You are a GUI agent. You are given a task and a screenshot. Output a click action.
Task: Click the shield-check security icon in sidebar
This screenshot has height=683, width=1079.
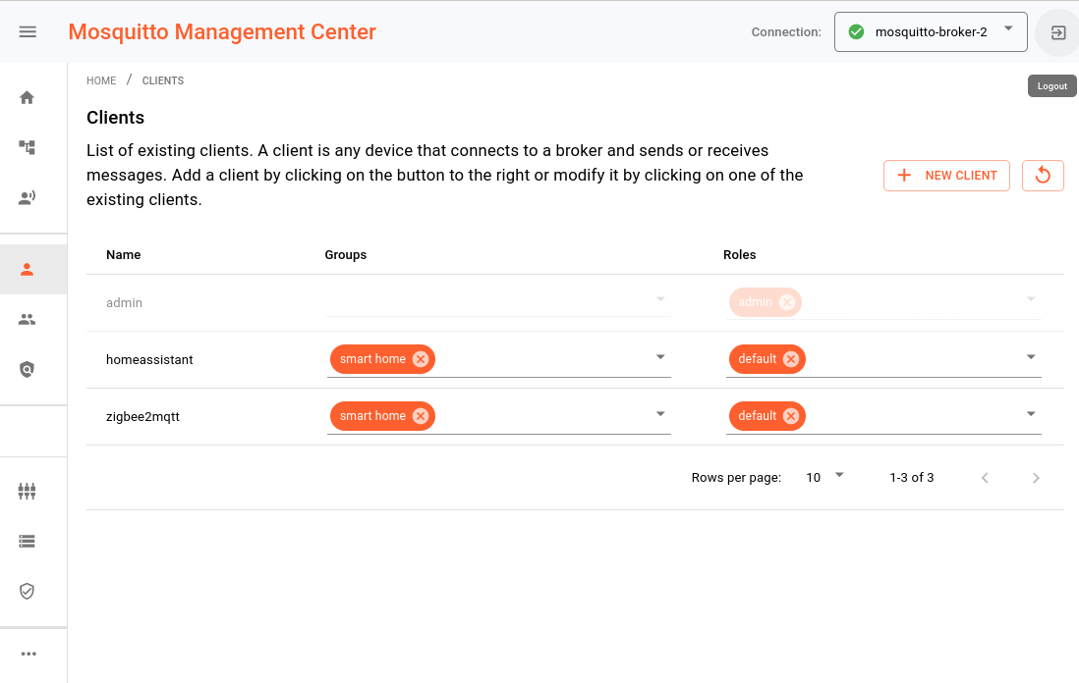coord(27,591)
